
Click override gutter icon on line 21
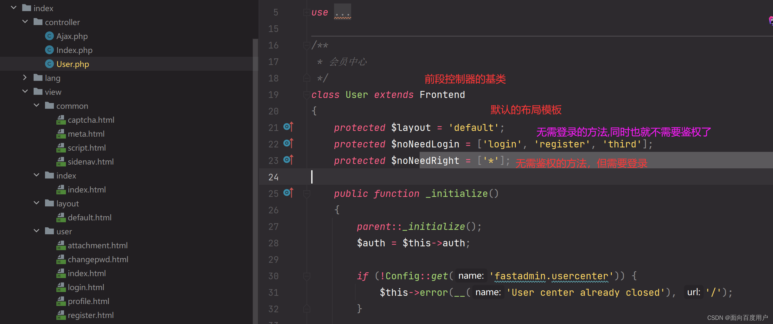pos(288,127)
